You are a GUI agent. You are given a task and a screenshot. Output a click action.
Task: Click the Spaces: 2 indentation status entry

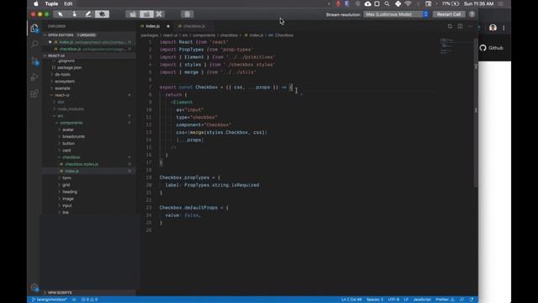point(375,300)
